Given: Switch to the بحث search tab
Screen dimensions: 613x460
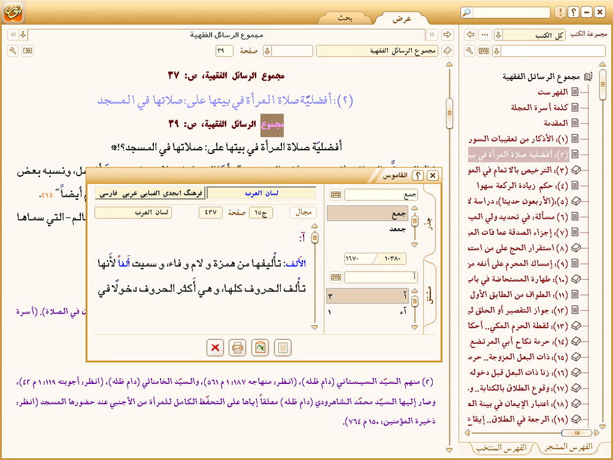Looking at the screenshot, I should pyautogui.click(x=345, y=18).
